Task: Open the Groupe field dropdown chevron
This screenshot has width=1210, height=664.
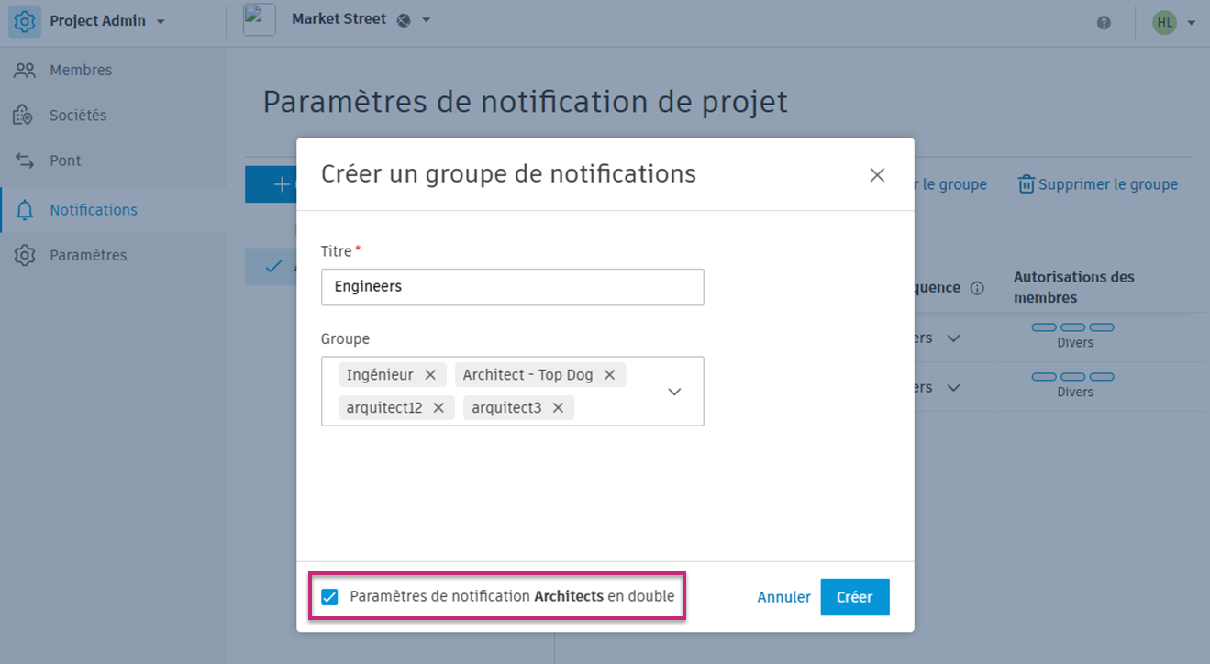Action: [x=674, y=391]
